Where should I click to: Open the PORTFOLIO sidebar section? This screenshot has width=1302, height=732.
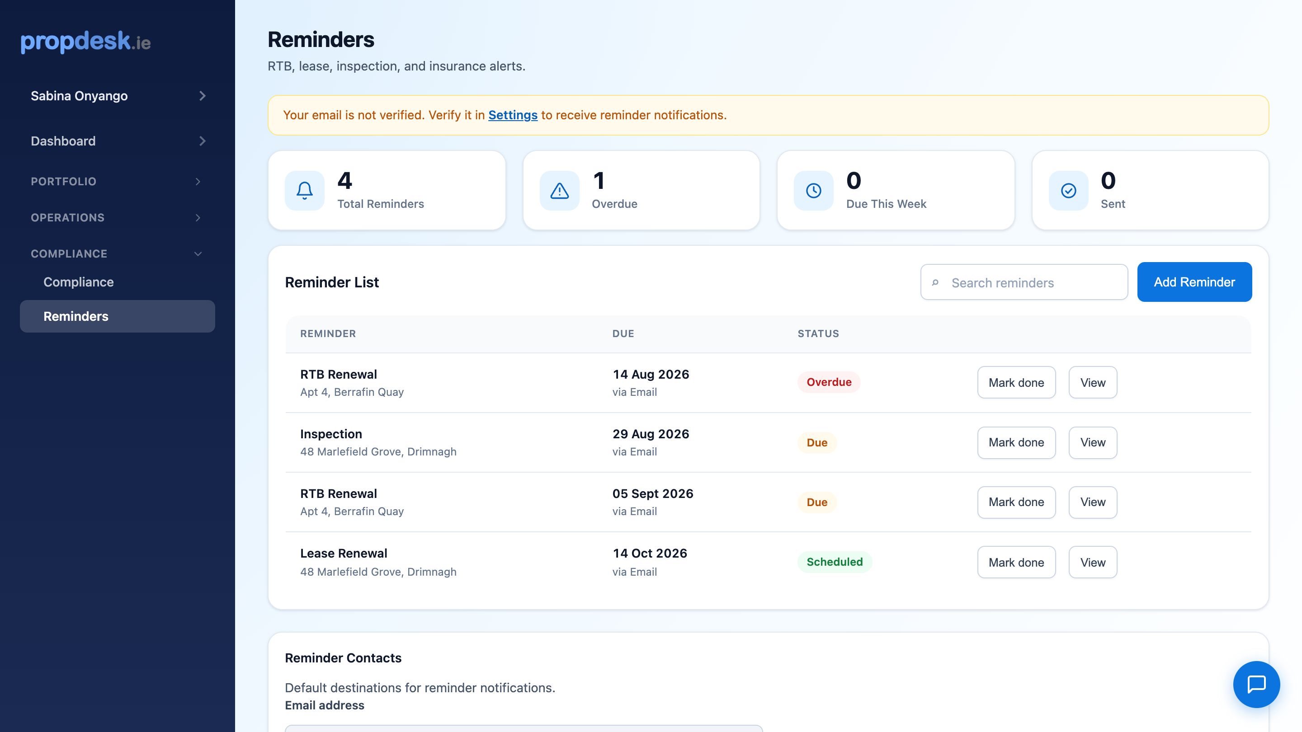(x=117, y=181)
